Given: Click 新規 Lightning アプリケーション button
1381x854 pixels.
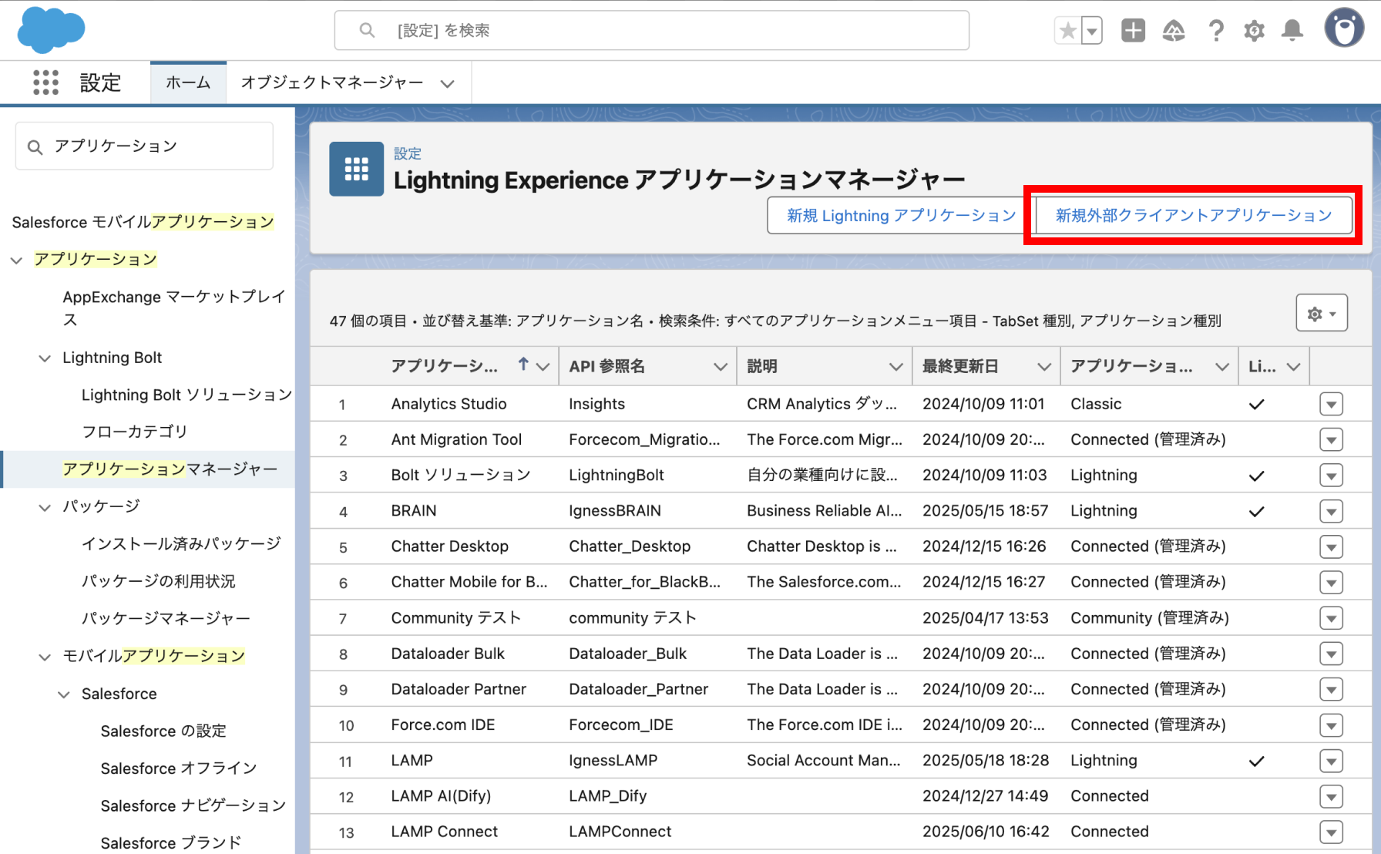Looking at the screenshot, I should point(900,216).
